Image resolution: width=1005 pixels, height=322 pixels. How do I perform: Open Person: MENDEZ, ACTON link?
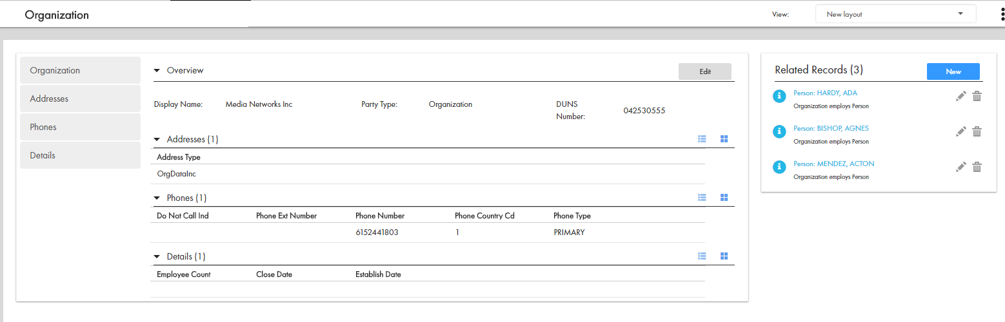tap(833, 164)
